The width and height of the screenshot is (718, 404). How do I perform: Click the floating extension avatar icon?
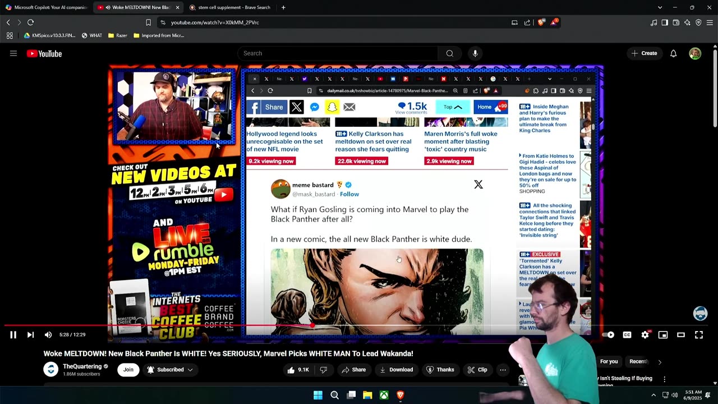click(700, 313)
